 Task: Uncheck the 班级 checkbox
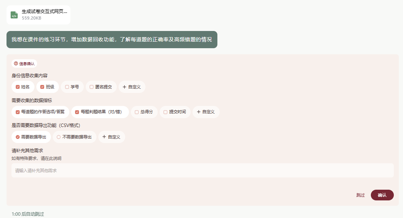(x=42, y=87)
